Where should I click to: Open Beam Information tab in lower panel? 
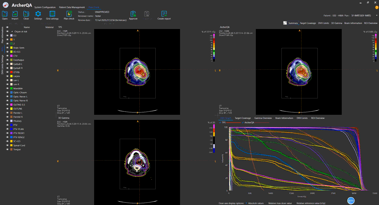pos(284,118)
